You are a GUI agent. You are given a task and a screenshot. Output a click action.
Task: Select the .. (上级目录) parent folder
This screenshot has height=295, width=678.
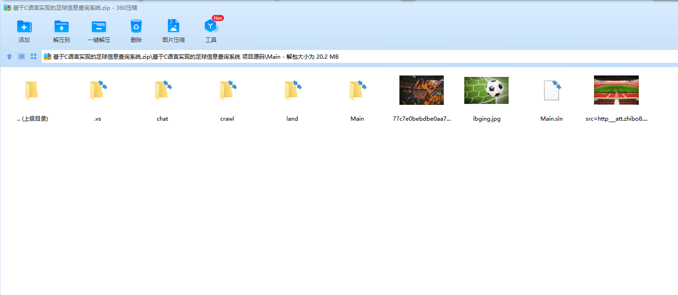(31, 90)
